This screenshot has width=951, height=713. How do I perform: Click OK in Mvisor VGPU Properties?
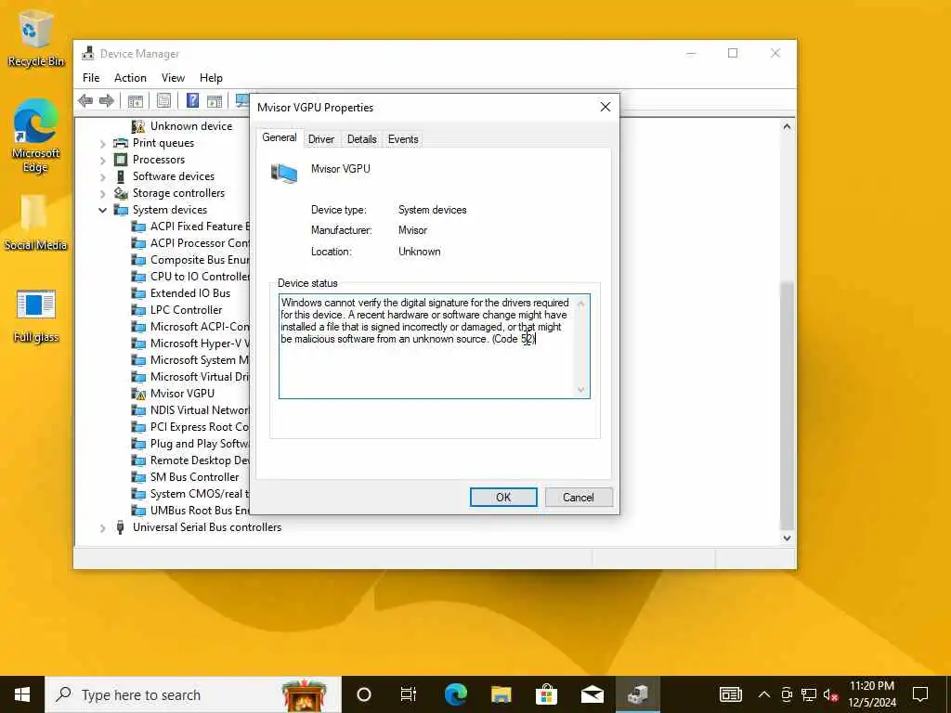point(503,498)
